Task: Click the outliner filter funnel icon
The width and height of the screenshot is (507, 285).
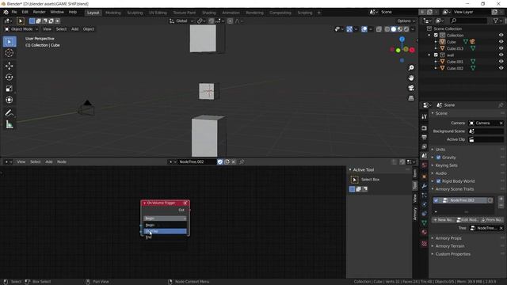Action: [495, 21]
